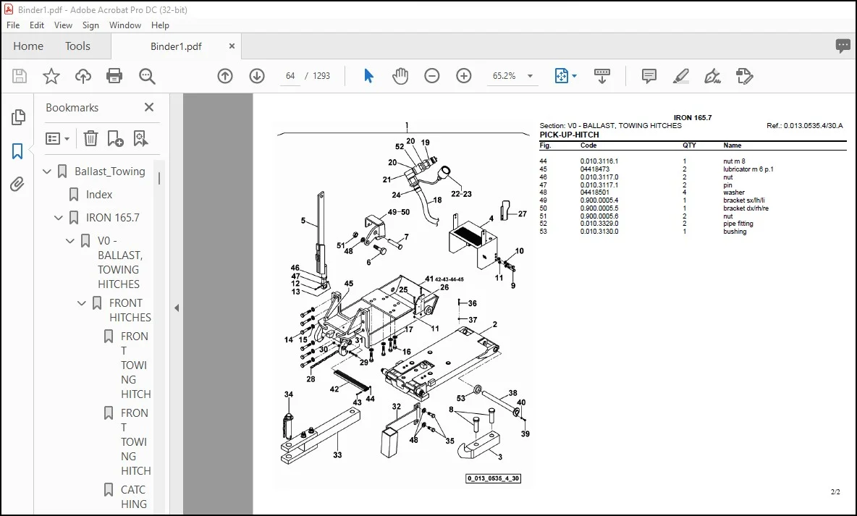Open the Help menu
Image resolution: width=857 pixels, height=516 pixels.
tap(160, 25)
